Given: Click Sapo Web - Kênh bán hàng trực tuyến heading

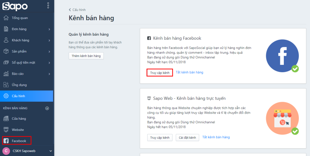Looking at the screenshot, I should click(x=189, y=98).
